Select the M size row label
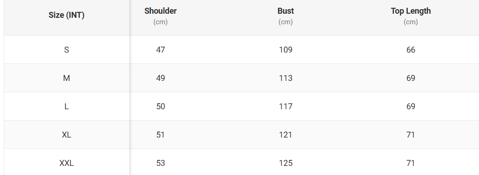479x175 pixels. coord(66,78)
